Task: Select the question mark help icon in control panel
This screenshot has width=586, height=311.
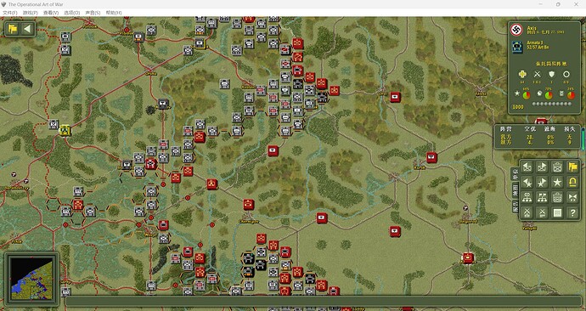Action: click(x=572, y=213)
